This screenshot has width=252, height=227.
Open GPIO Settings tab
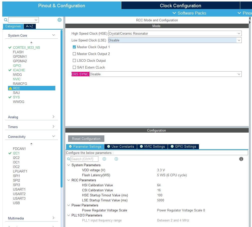[183, 146]
